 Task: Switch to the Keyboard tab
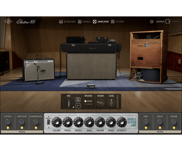coord(67,22)
